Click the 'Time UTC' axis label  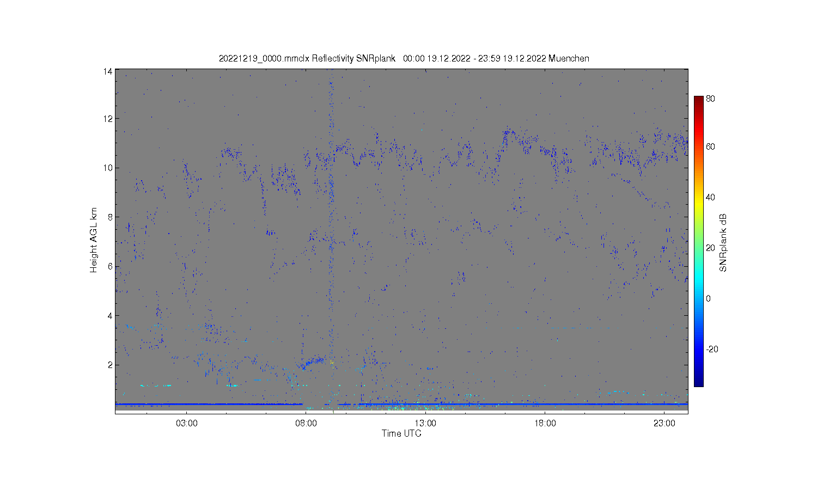(x=401, y=433)
